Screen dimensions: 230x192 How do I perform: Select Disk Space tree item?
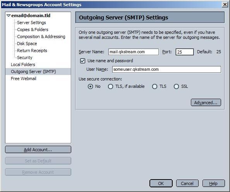click(27, 44)
